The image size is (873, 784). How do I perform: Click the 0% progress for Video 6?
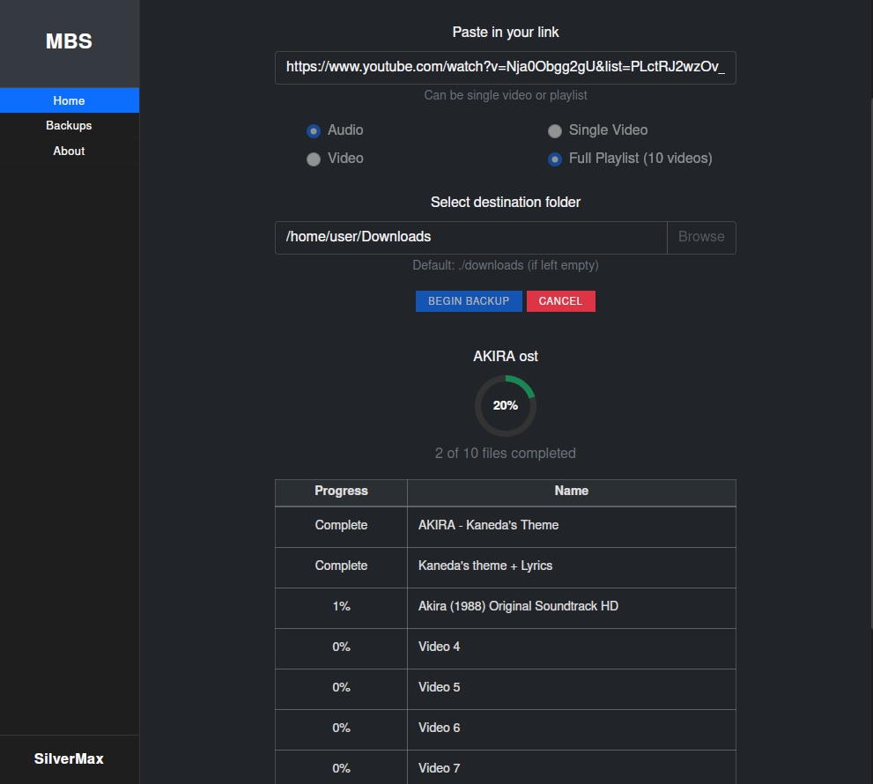coord(341,728)
